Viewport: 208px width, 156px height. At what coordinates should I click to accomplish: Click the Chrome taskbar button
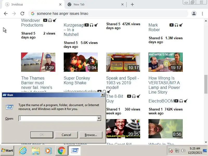pyautogui.click(x=61, y=151)
